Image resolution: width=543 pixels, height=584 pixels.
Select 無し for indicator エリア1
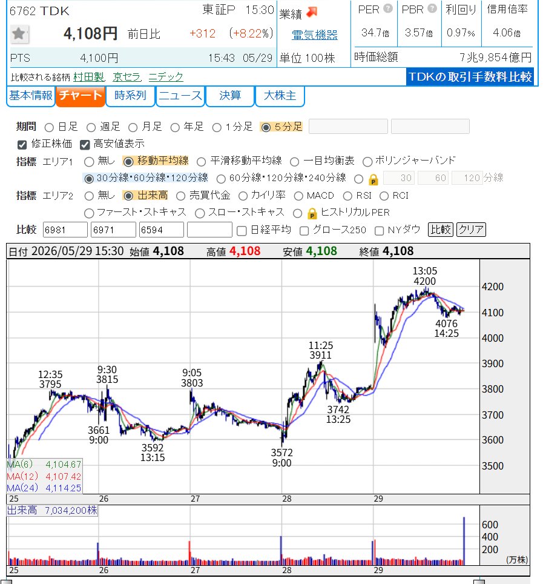(x=89, y=162)
